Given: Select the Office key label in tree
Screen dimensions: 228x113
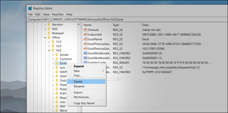Looking at the screenshot, I should (56, 37).
